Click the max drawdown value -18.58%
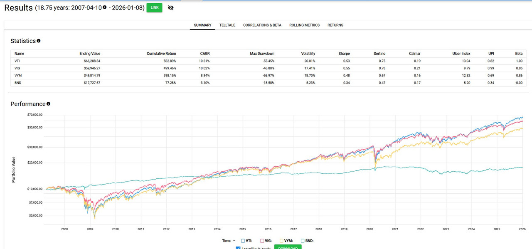The image size is (532, 249). pos(268,83)
